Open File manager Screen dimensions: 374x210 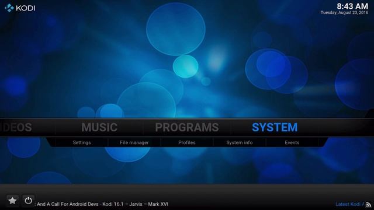click(134, 142)
